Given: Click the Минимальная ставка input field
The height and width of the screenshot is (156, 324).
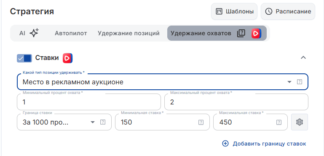Looking at the screenshot, I should click(162, 122).
